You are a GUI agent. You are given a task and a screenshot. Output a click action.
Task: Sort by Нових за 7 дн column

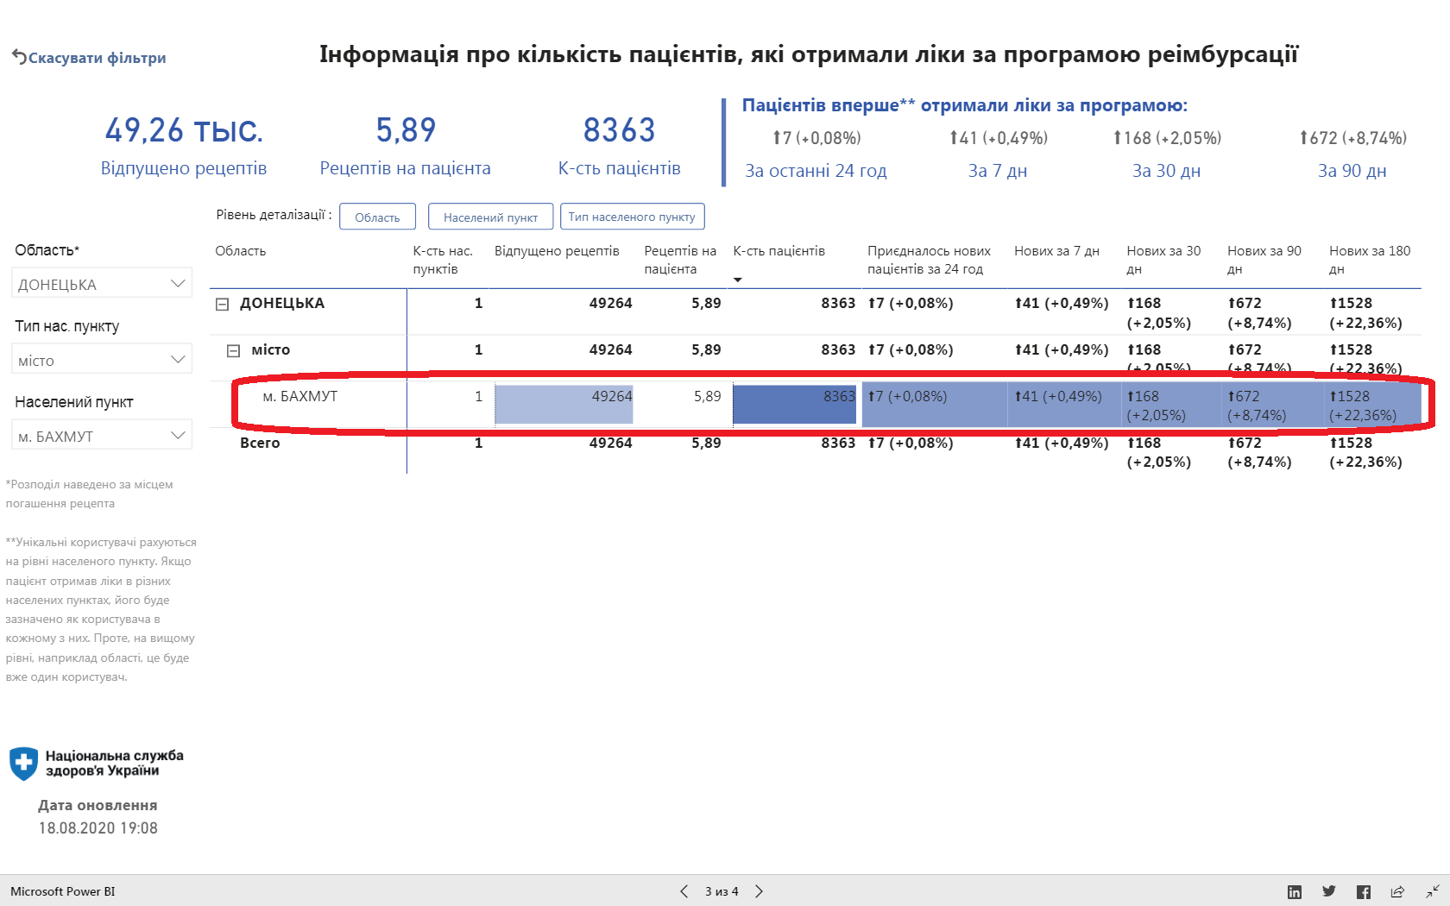click(x=1056, y=251)
